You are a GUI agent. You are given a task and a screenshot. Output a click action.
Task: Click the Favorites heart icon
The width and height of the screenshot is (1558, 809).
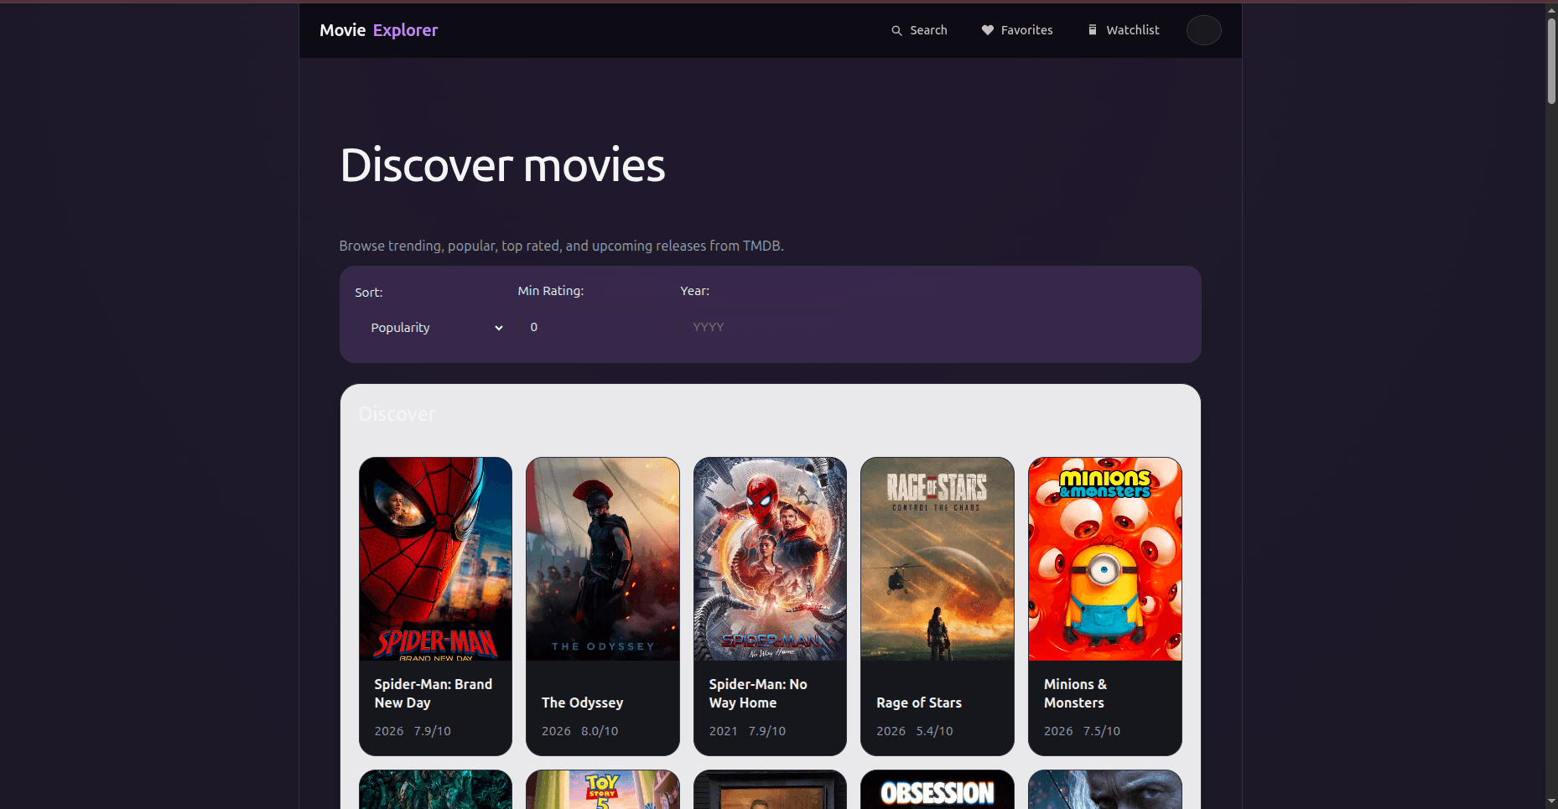click(x=988, y=30)
